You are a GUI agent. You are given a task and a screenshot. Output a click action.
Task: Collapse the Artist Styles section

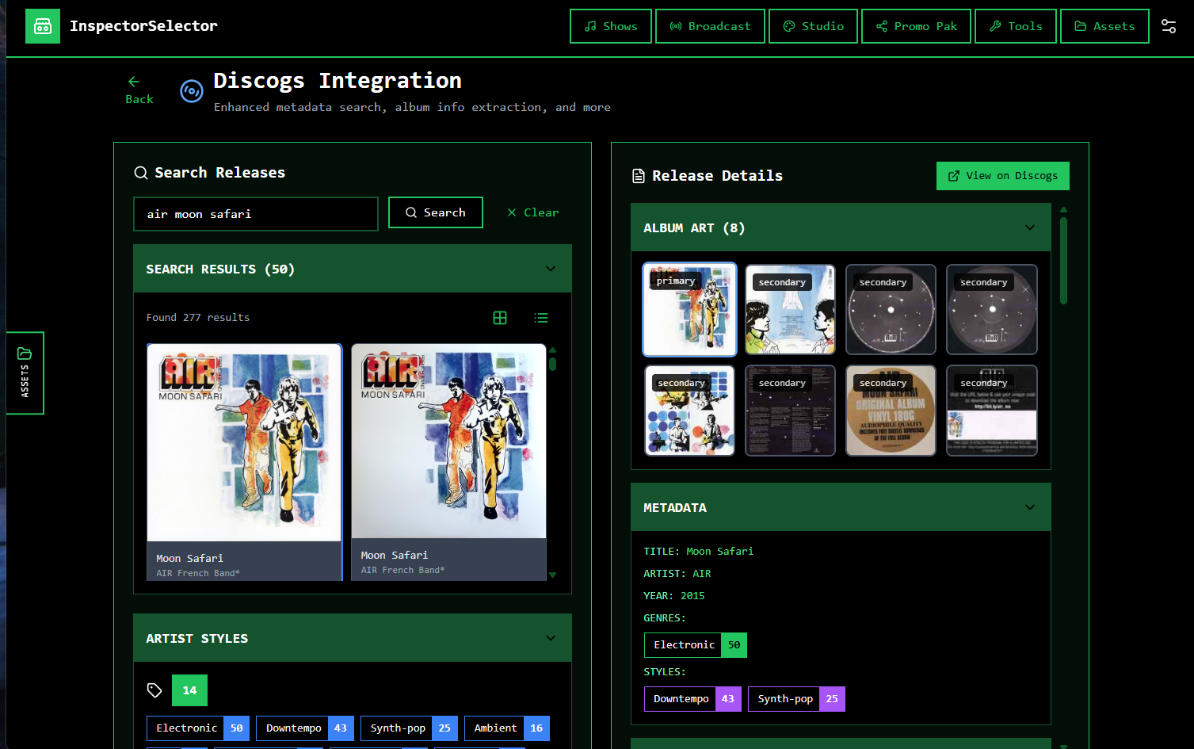pyautogui.click(x=551, y=638)
